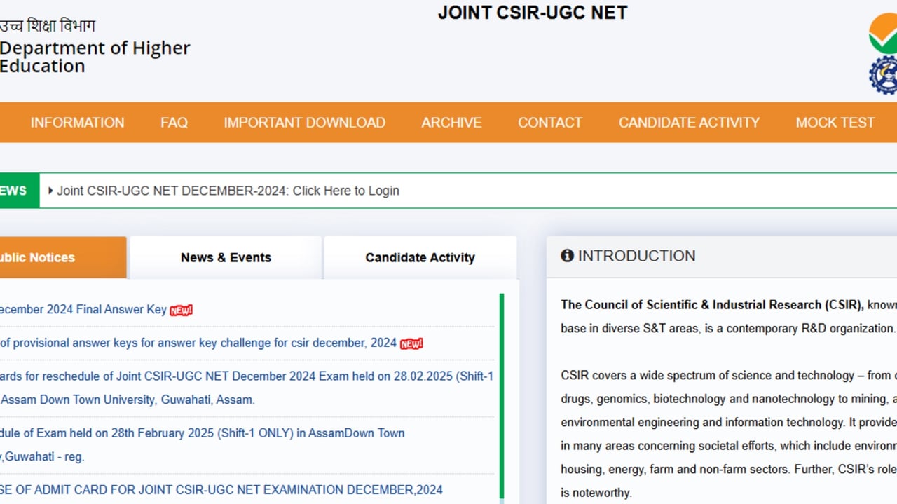Open the INFORMATION menu
897x504 pixels.
pyautogui.click(x=77, y=123)
